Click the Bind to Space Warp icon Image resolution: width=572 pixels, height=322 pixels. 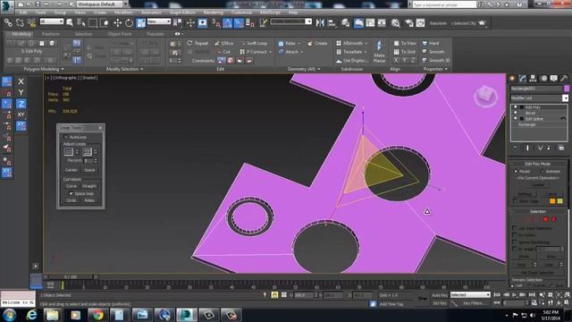(x=31, y=23)
